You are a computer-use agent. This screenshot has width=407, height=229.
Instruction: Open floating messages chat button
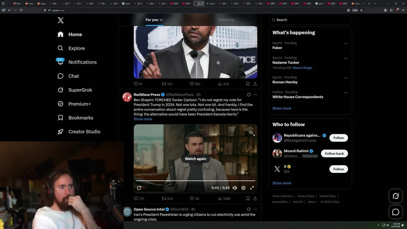(396, 212)
